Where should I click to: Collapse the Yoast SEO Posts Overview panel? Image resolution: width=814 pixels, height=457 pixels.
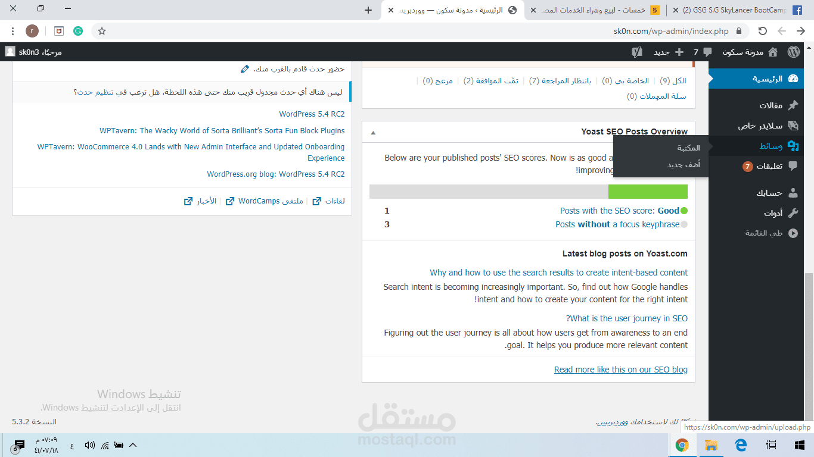(373, 132)
